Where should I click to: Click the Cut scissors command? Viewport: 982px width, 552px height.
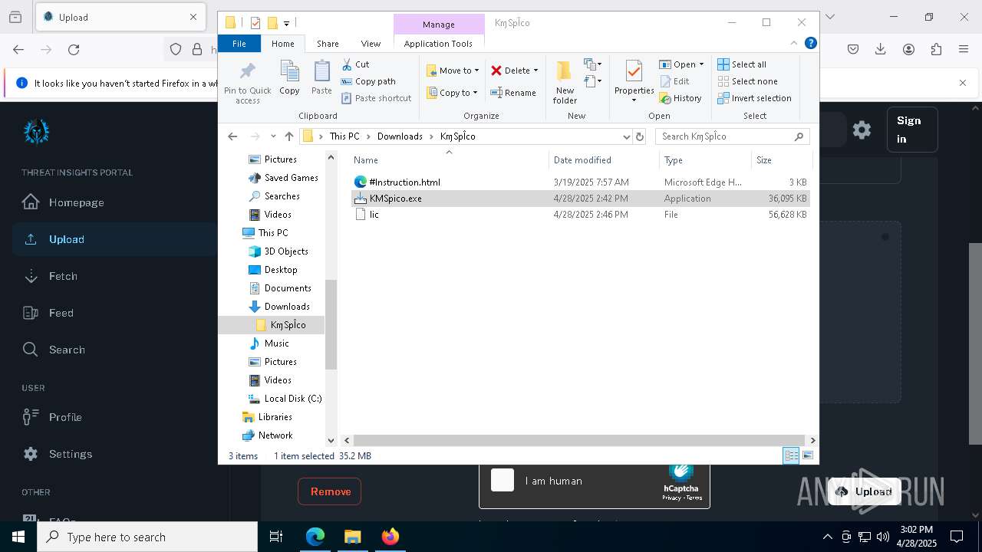pyautogui.click(x=355, y=64)
